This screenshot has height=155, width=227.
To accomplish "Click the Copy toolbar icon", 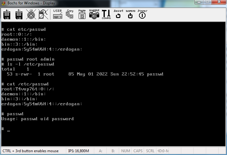I will coord(70,14).
